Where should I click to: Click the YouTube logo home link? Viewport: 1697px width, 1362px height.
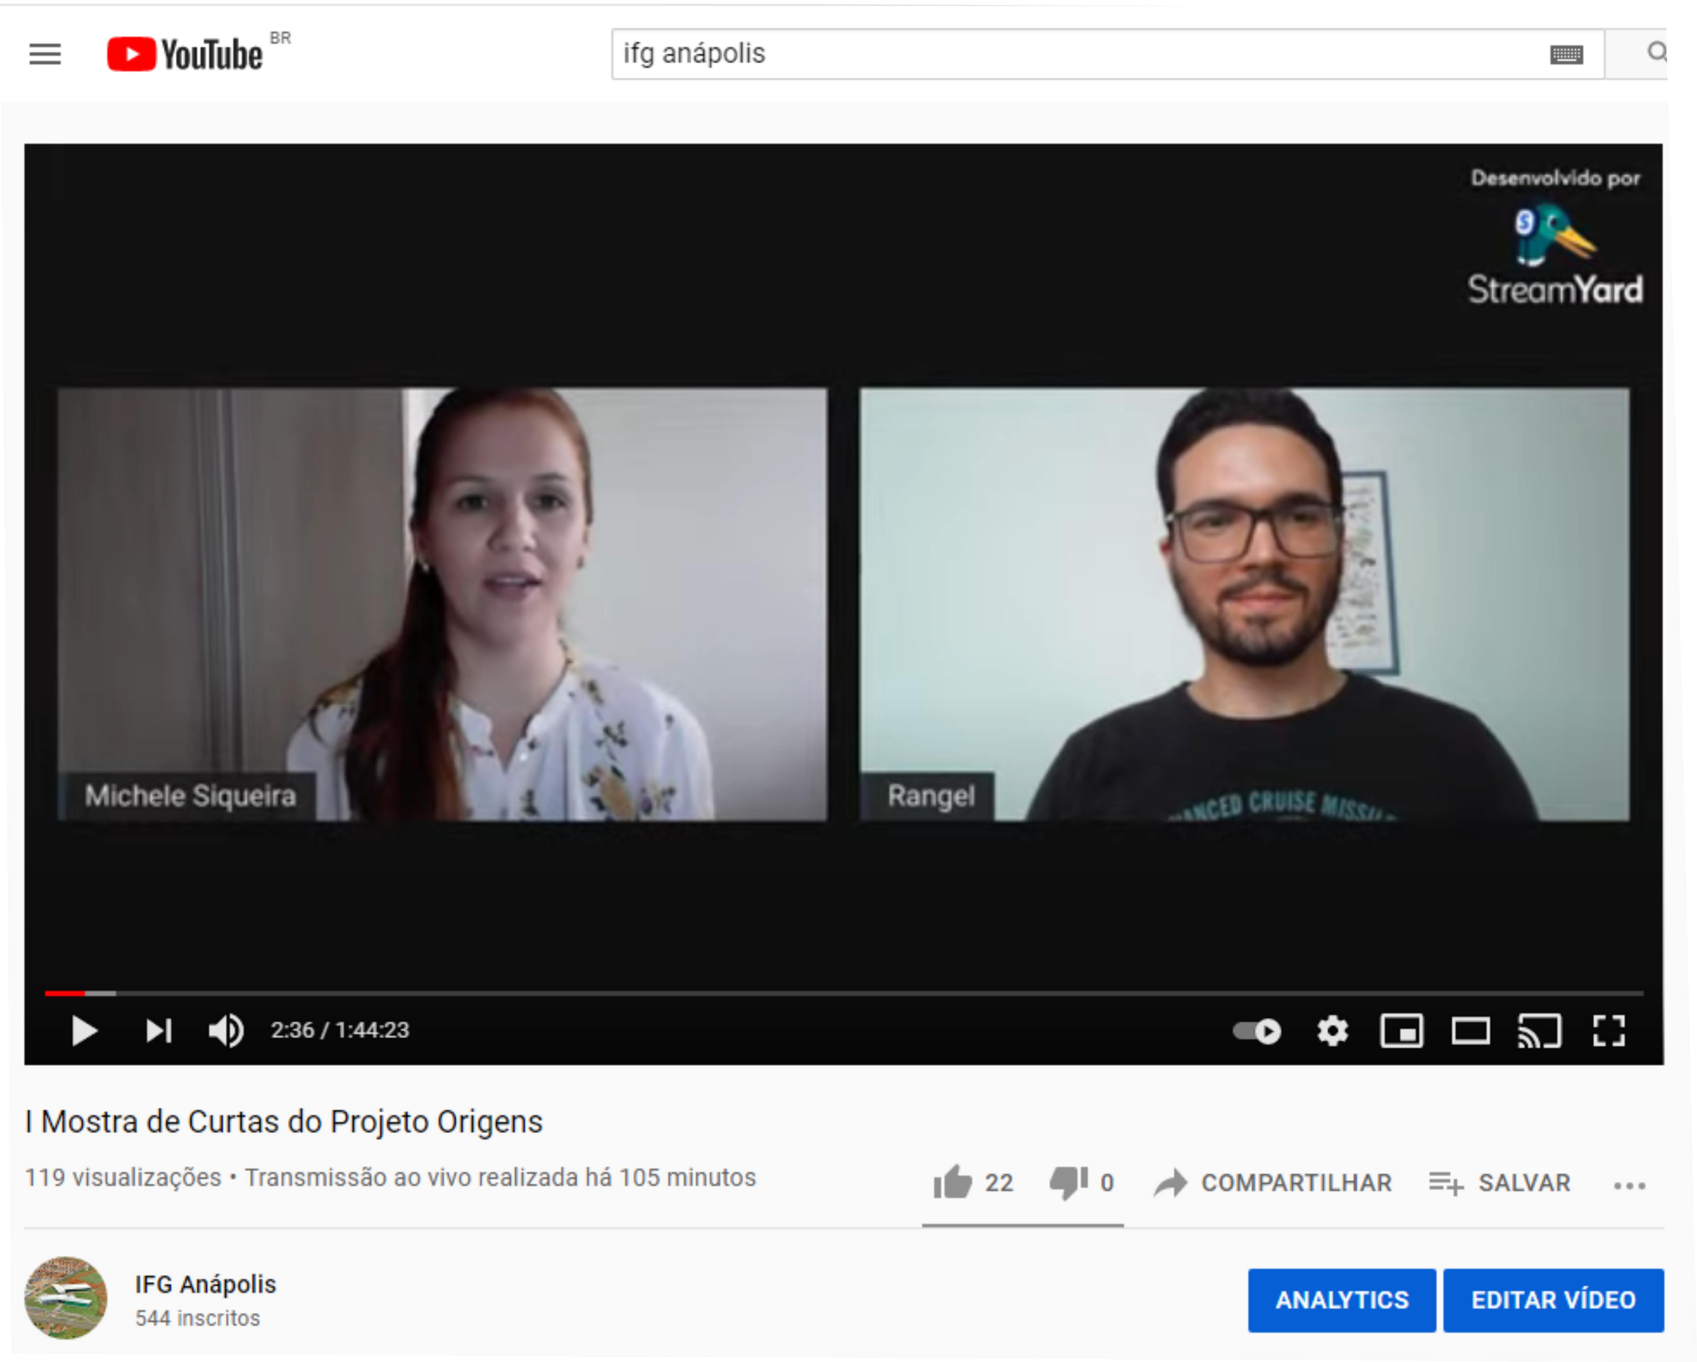tap(185, 54)
